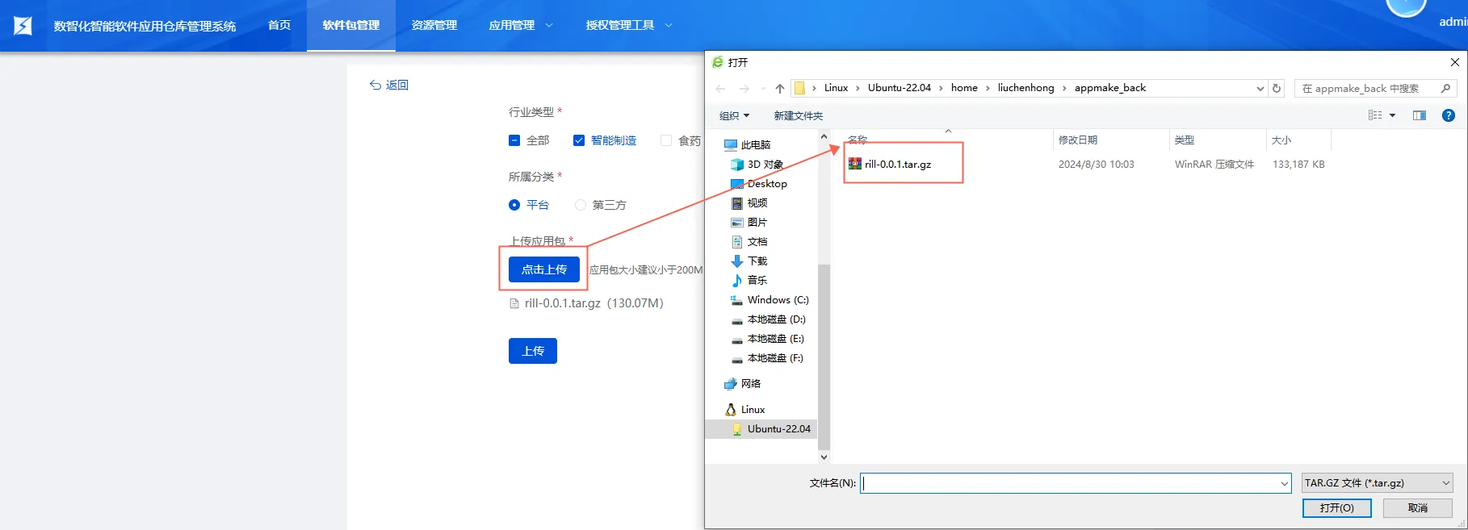Screen dimensions: 1468x530
Task: Select 本地磁盘 (E:) drive
Action: click(x=768, y=338)
